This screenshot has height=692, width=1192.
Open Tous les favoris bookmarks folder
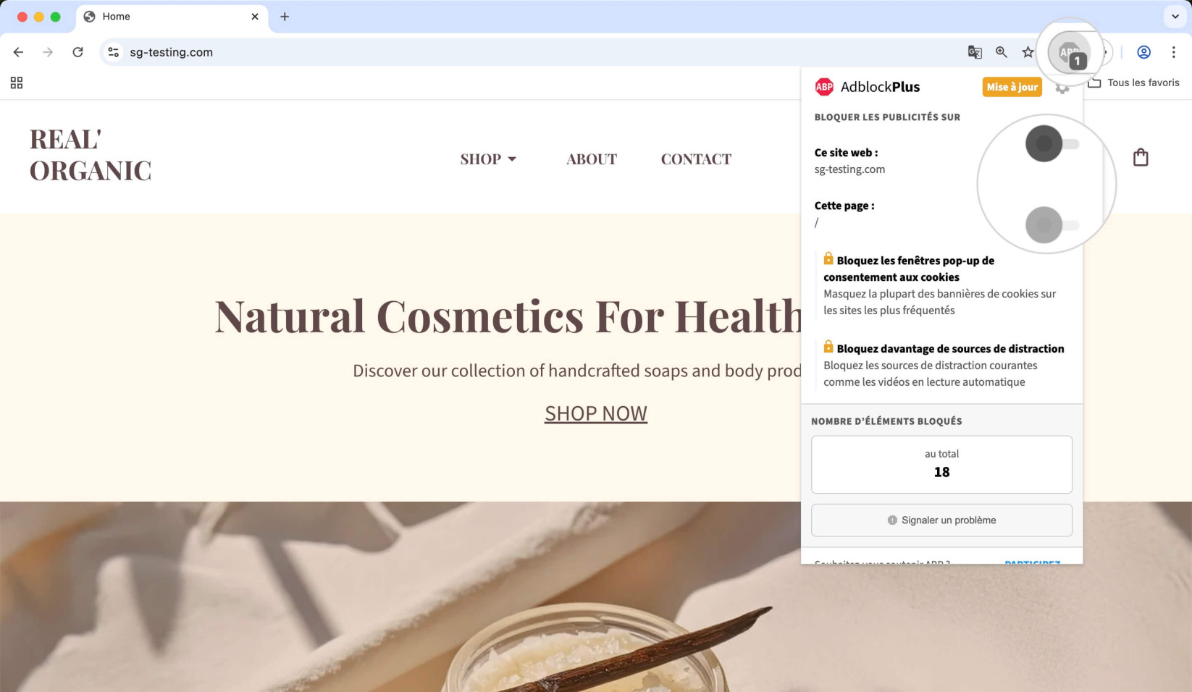click(x=1134, y=83)
